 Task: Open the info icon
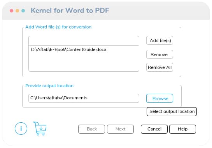tap(21, 129)
